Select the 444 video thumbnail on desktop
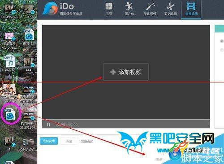 [x=29, y=64]
